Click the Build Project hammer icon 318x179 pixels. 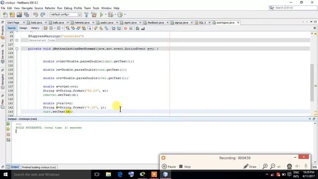pyautogui.click(x=86, y=14)
